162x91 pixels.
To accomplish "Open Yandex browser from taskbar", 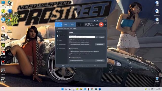I will (74, 89).
